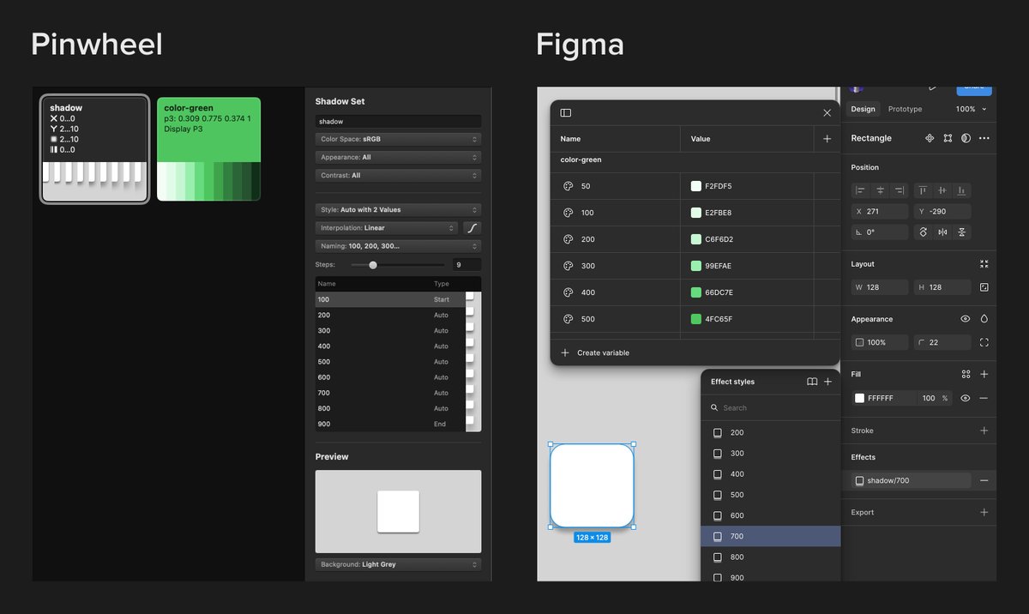This screenshot has height=614, width=1029.
Task: Open the Color Space sRGB dropdown
Action: tap(398, 139)
